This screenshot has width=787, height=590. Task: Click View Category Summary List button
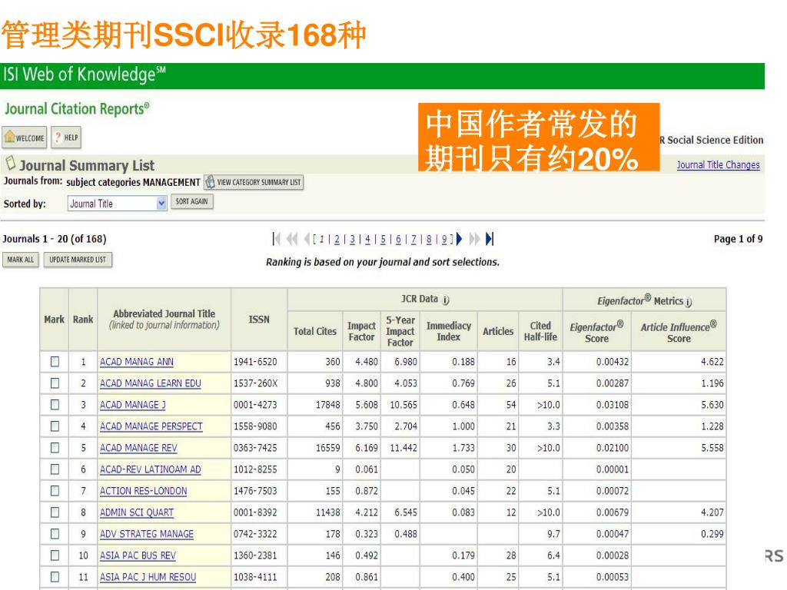[254, 182]
